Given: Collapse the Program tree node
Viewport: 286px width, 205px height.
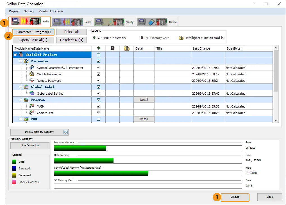Looking at the screenshot, I should (21, 100).
